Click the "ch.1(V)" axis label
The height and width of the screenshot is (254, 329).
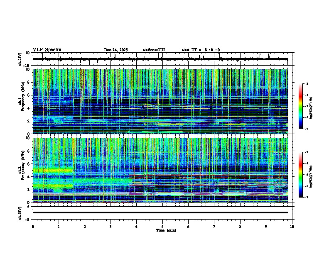tap(20, 59)
